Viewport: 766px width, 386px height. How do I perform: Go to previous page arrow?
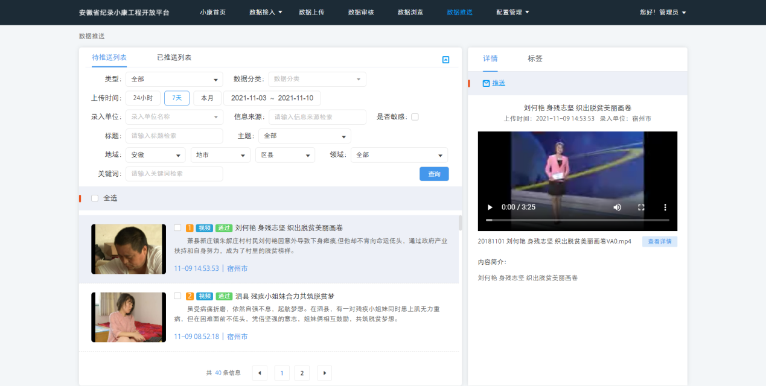tap(260, 373)
